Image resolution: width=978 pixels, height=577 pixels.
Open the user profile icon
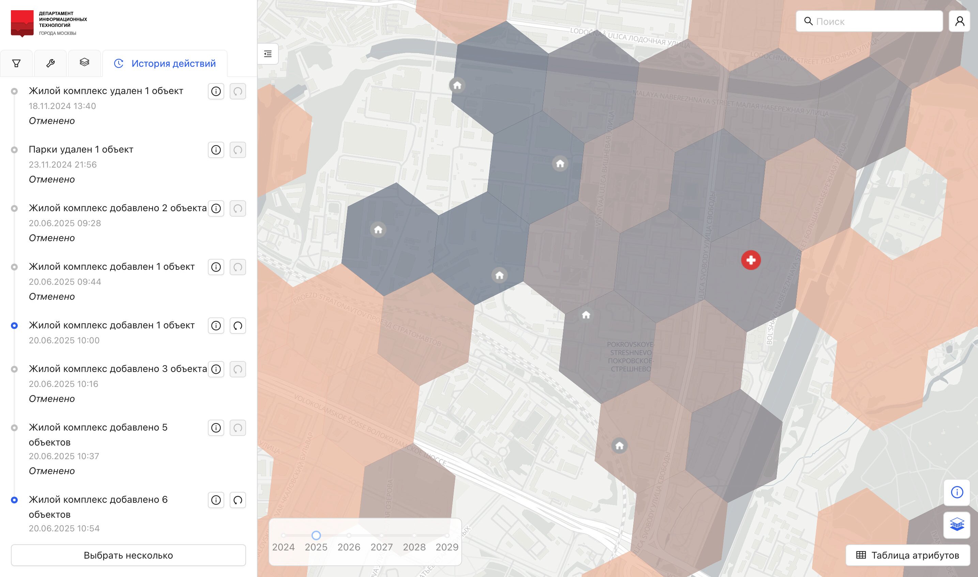point(959,21)
